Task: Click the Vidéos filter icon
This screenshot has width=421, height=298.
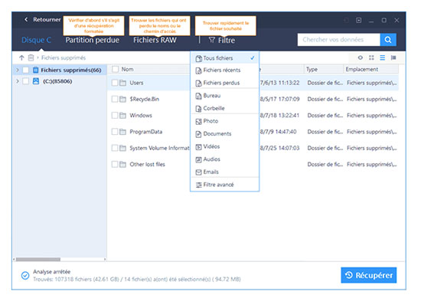Action: point(198,147)
